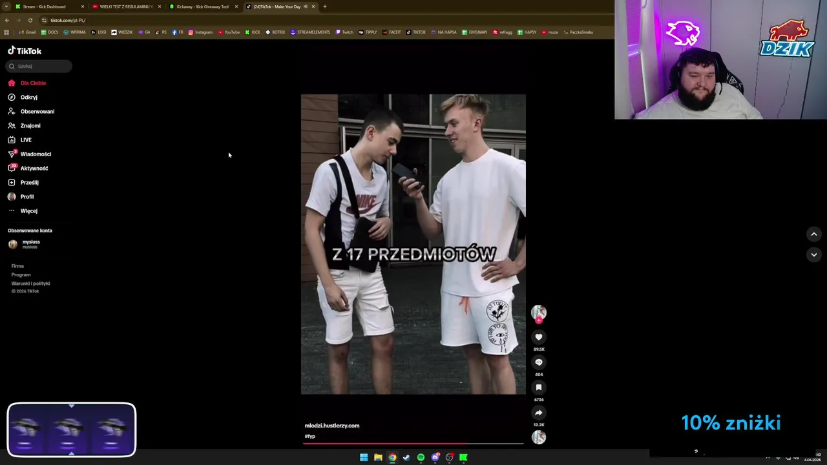
Task: Open the creator avatar beside video
Action: coord(538,313)
